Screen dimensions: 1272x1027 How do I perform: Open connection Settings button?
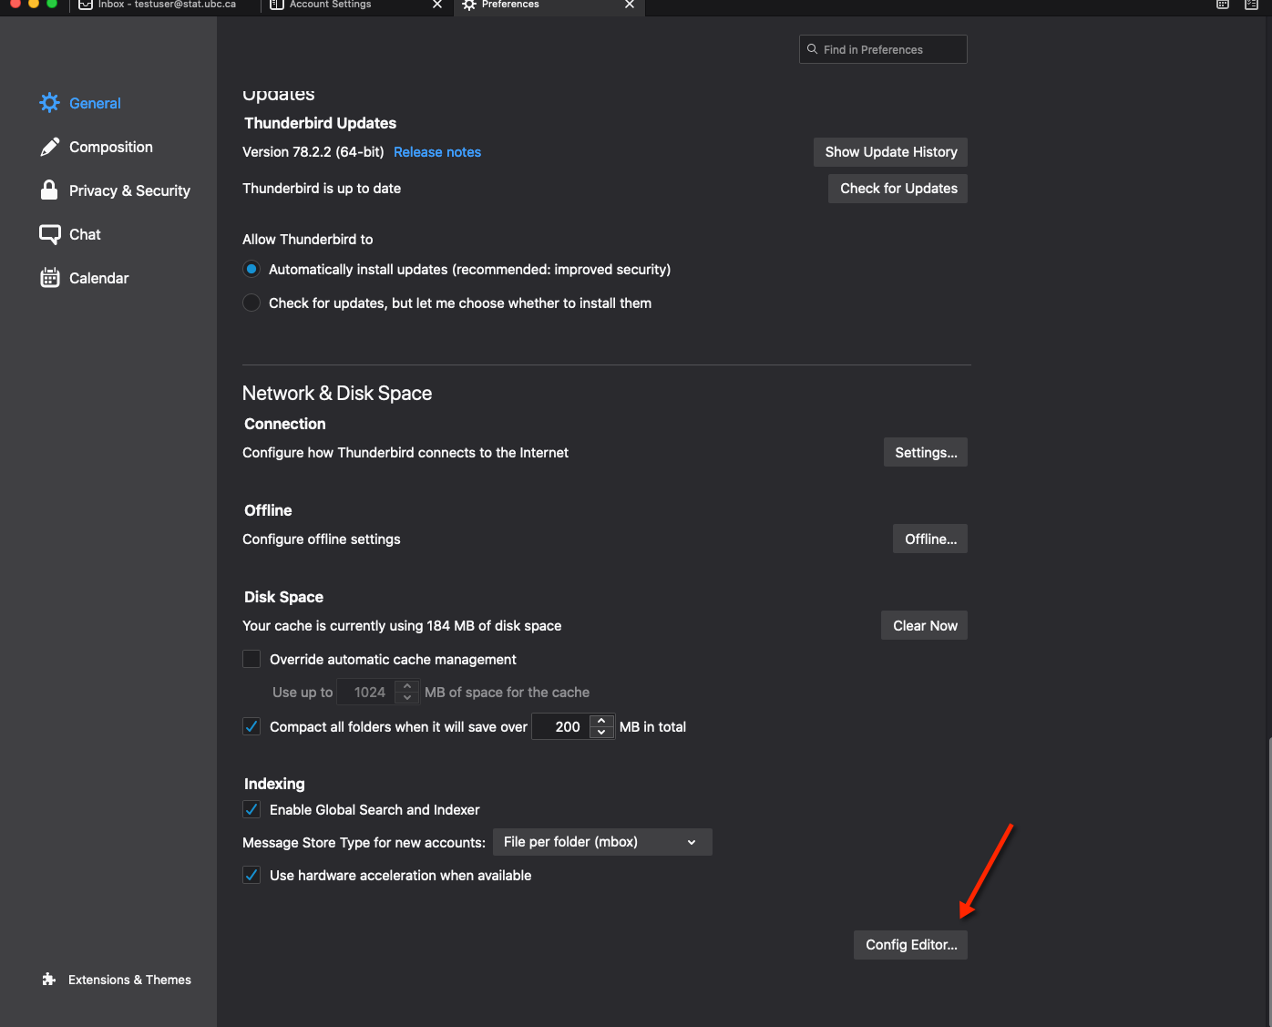pos(926,453)
